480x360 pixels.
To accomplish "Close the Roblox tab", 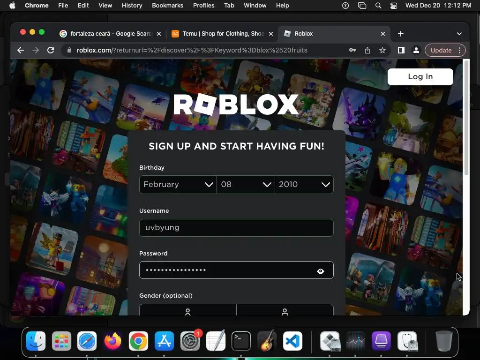I will coord(383,34).
